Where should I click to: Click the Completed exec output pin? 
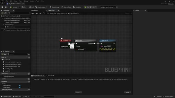[95, 43]
